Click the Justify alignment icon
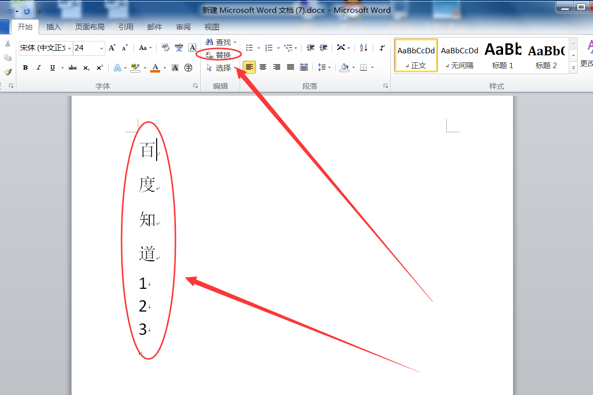 pos(290,67)
